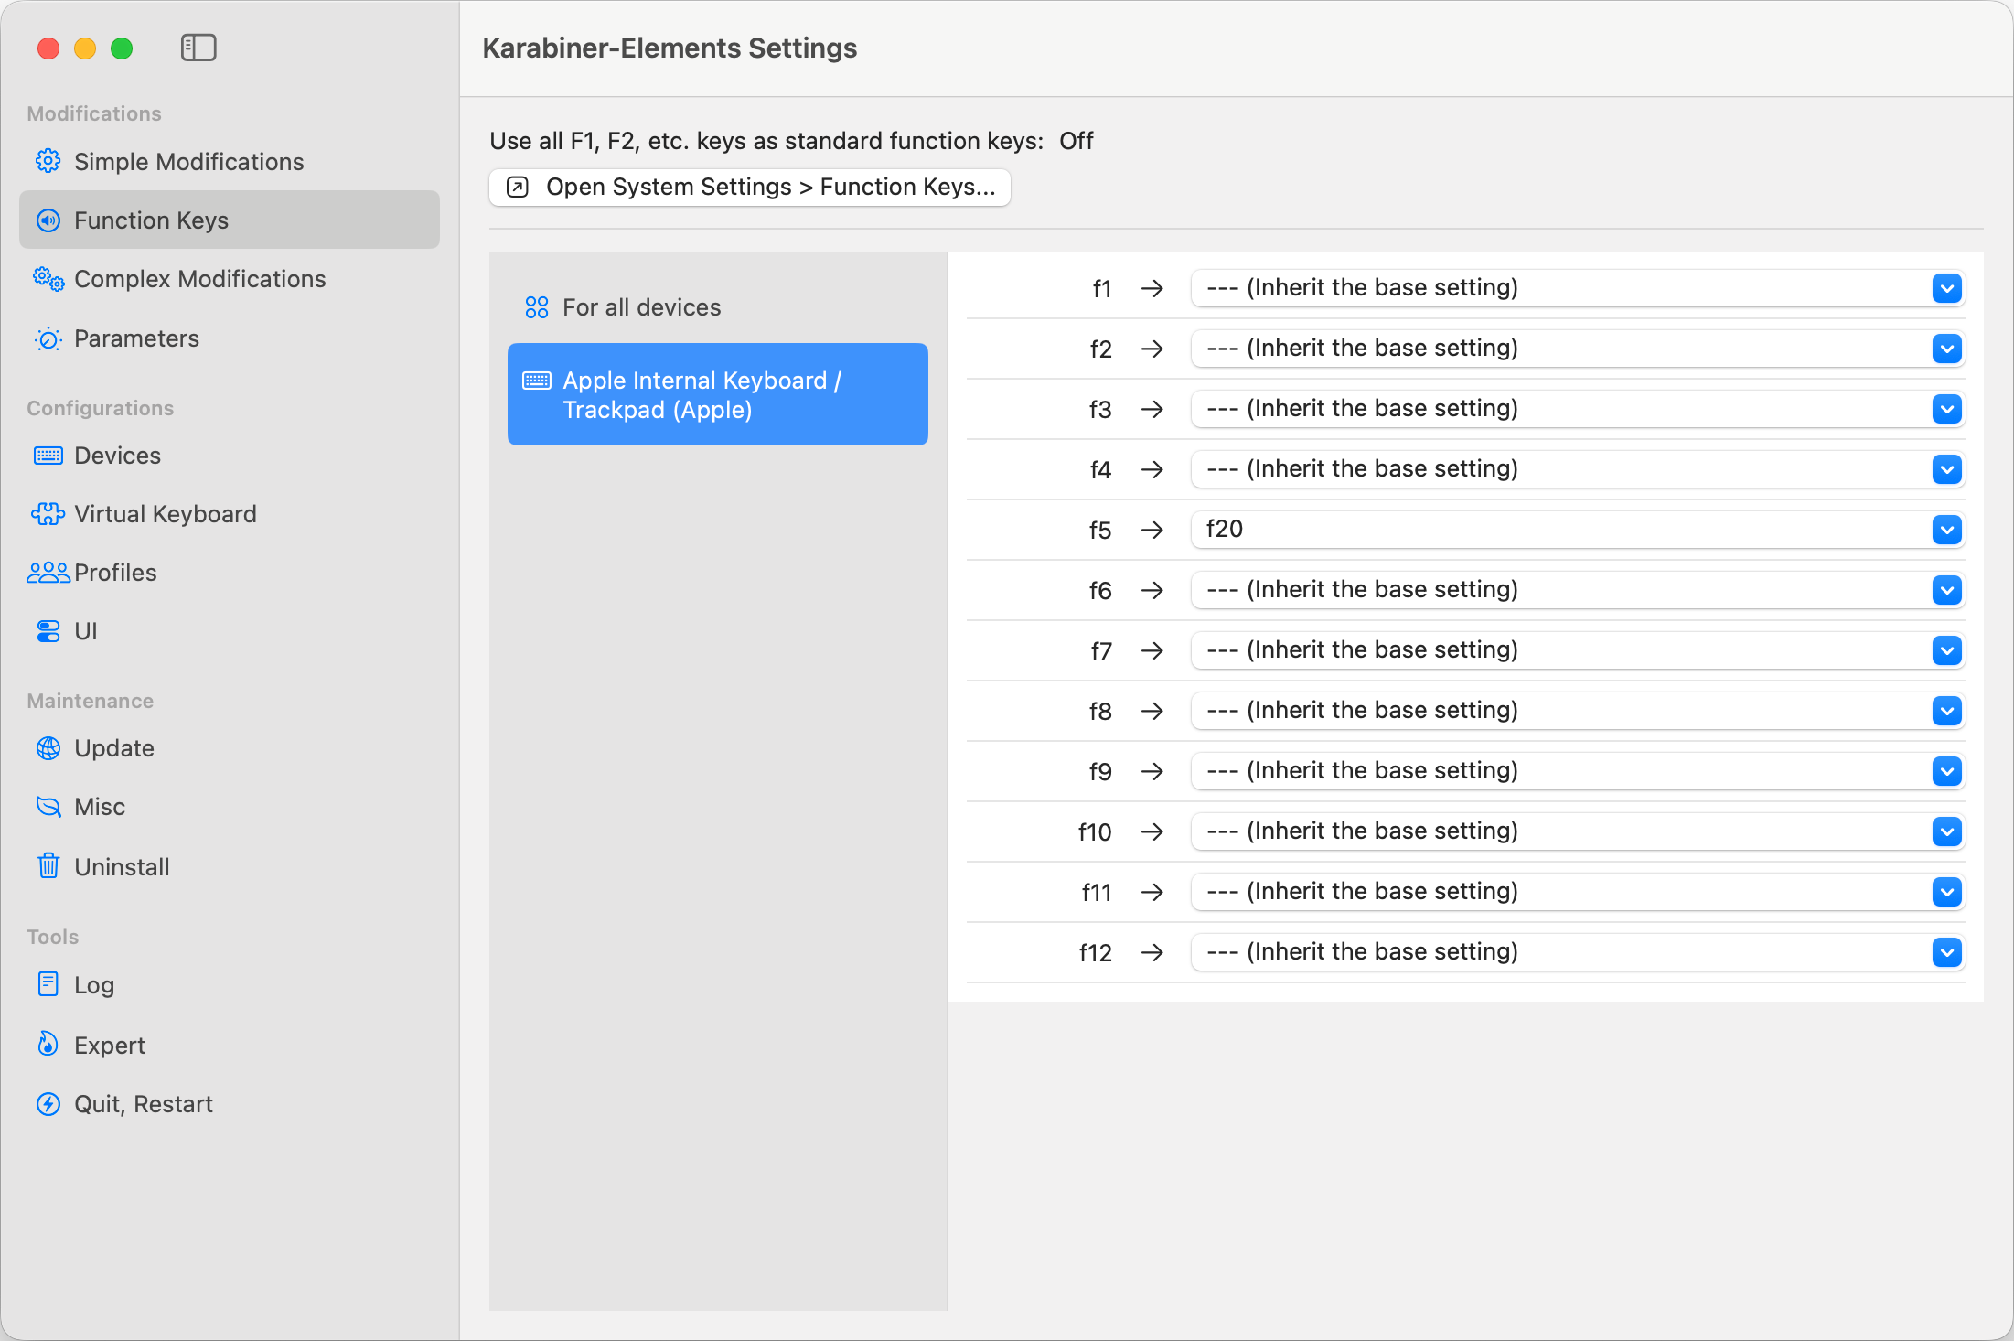Open the Devices configuration
The image size is (2014, 1341).
coord(230,456)
